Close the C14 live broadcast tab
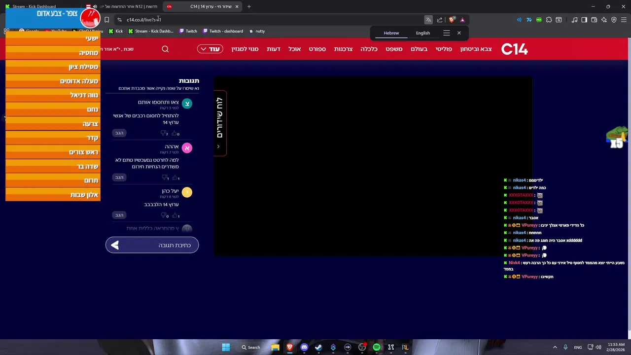Viewport: 631px width, 355px height. (237, 6)
